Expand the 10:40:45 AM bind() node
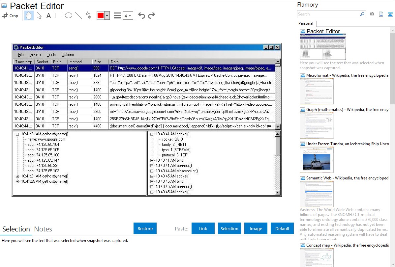Viewport: 395px width, 267px height. point(152,181)
